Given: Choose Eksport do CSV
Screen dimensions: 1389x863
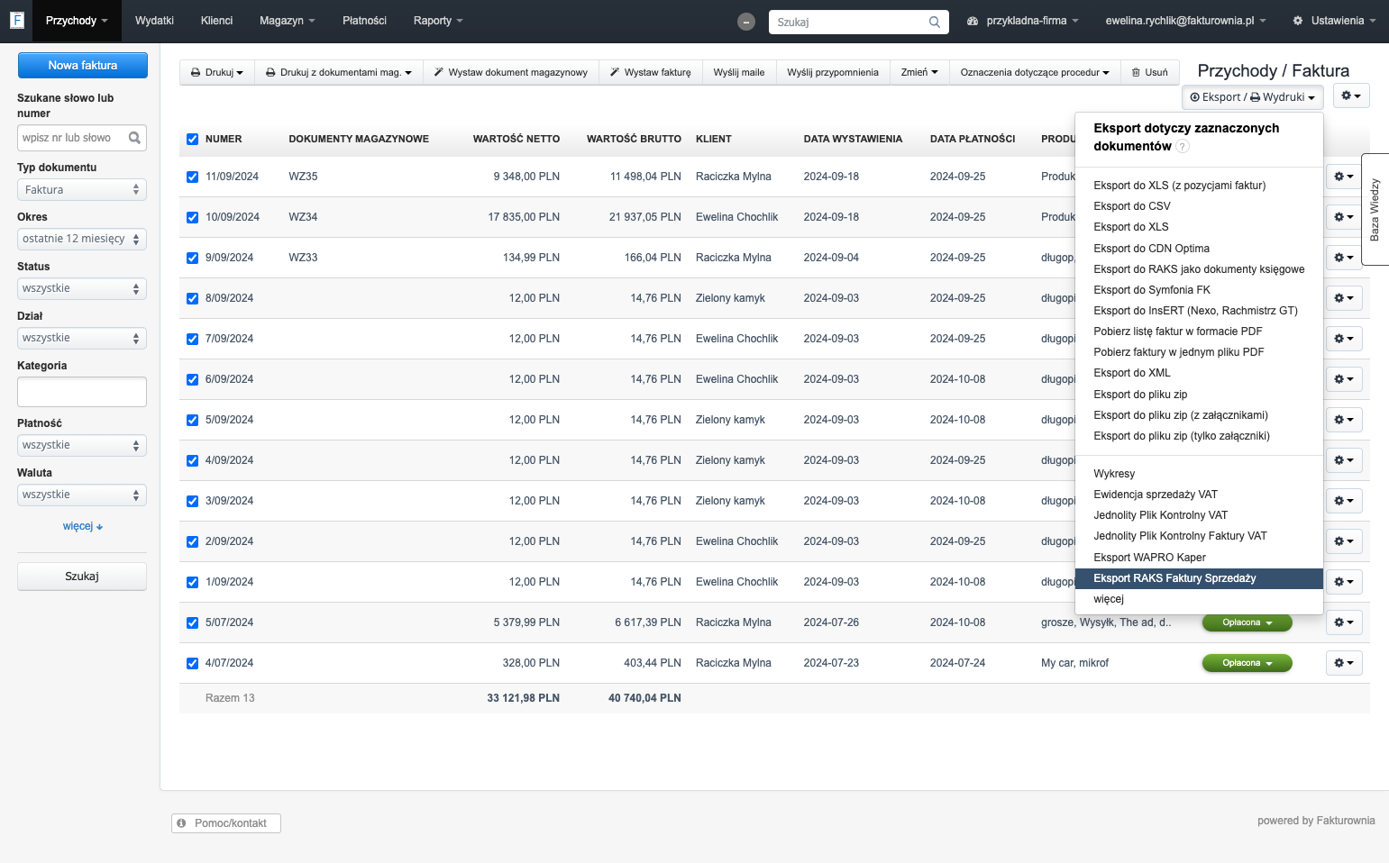Looking at the screenshot, I should (1132, 206).
